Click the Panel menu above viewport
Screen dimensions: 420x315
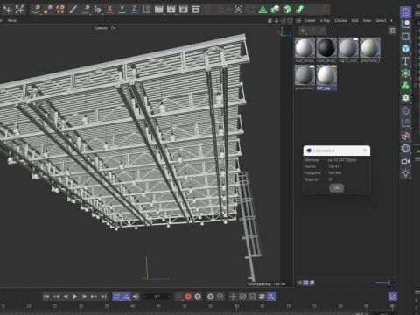click(x=12, y=20)
